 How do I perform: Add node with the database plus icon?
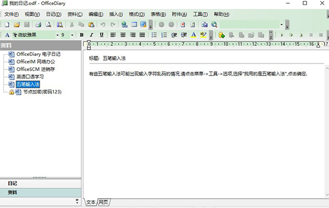222,35
